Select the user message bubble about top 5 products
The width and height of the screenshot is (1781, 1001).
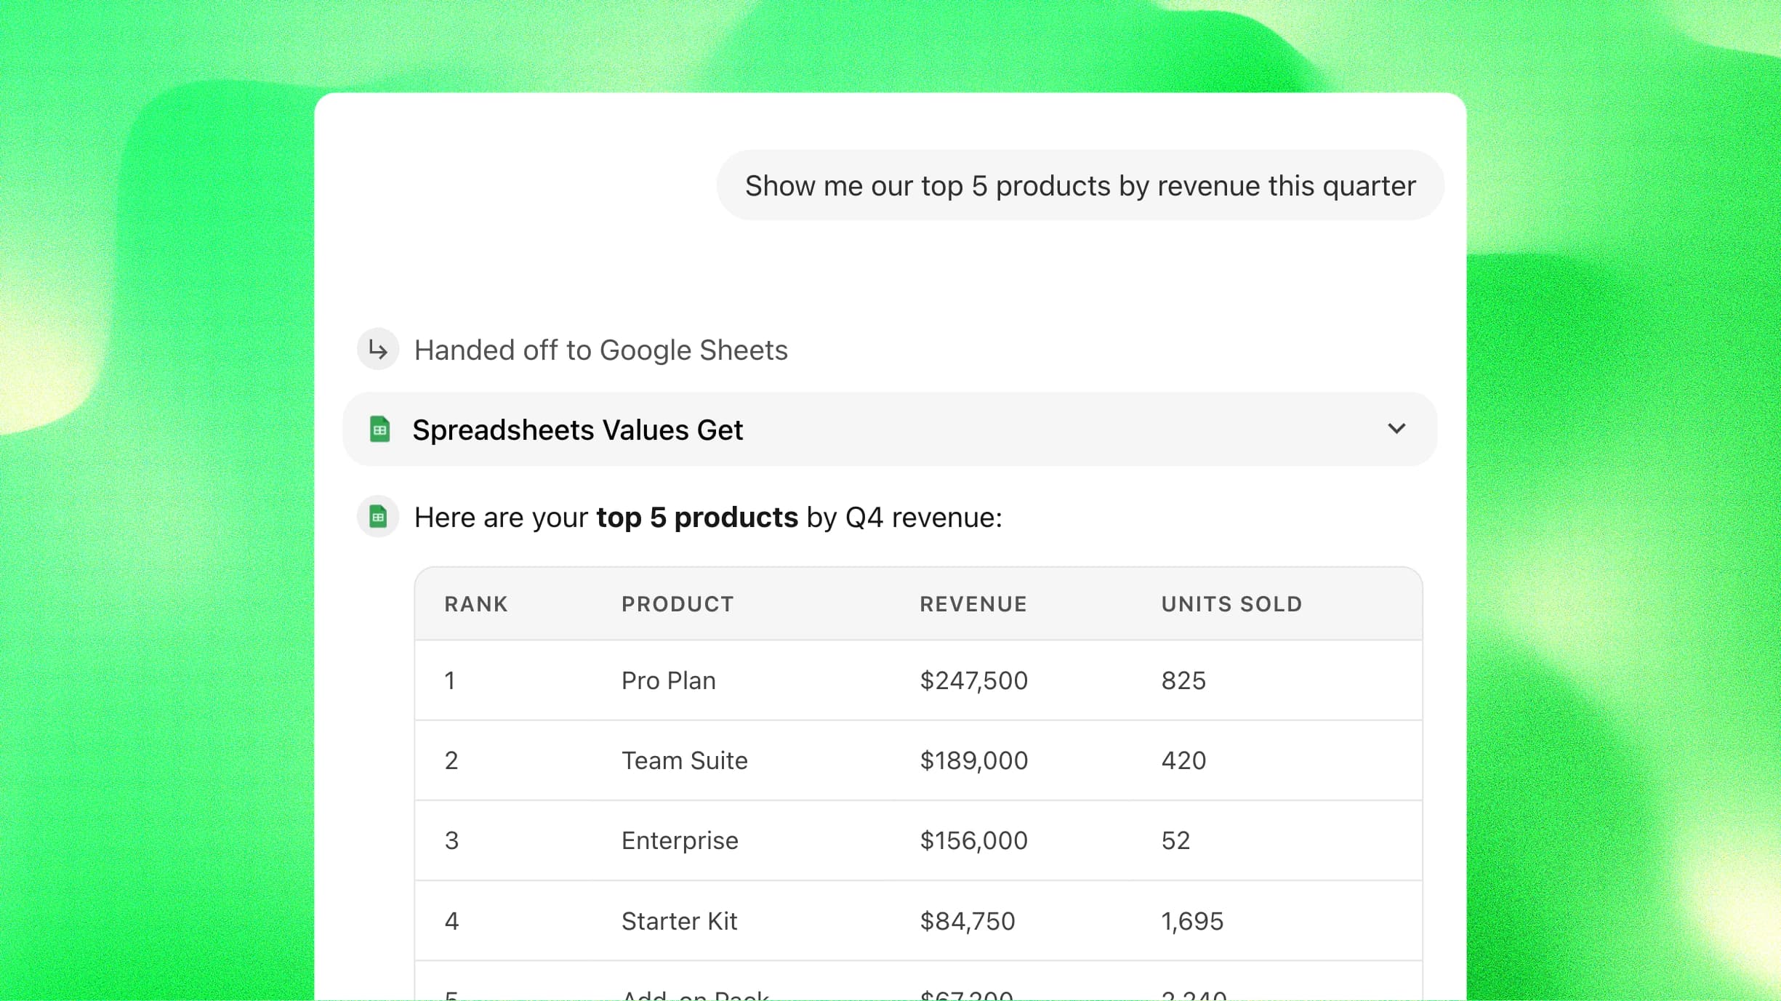tap(1080, 185)
